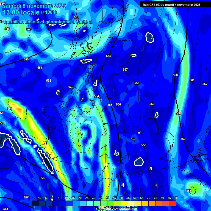Click the "(+108h)" forecast offset text
Image resolution: width=211 pixels, height=211 pixels.
point(49,12)
